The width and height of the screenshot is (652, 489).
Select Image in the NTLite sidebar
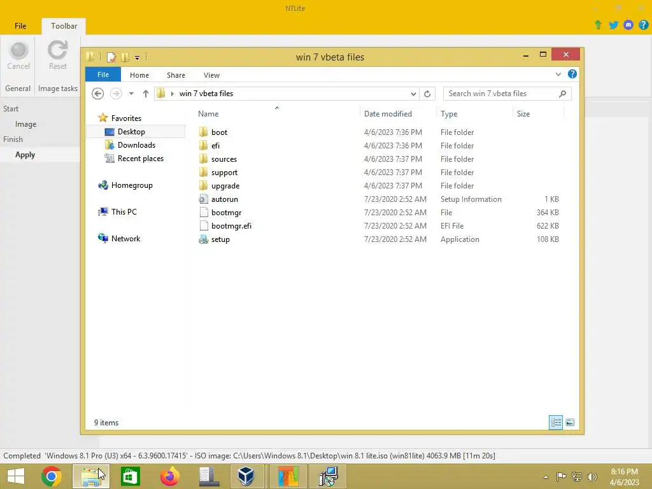25,124
